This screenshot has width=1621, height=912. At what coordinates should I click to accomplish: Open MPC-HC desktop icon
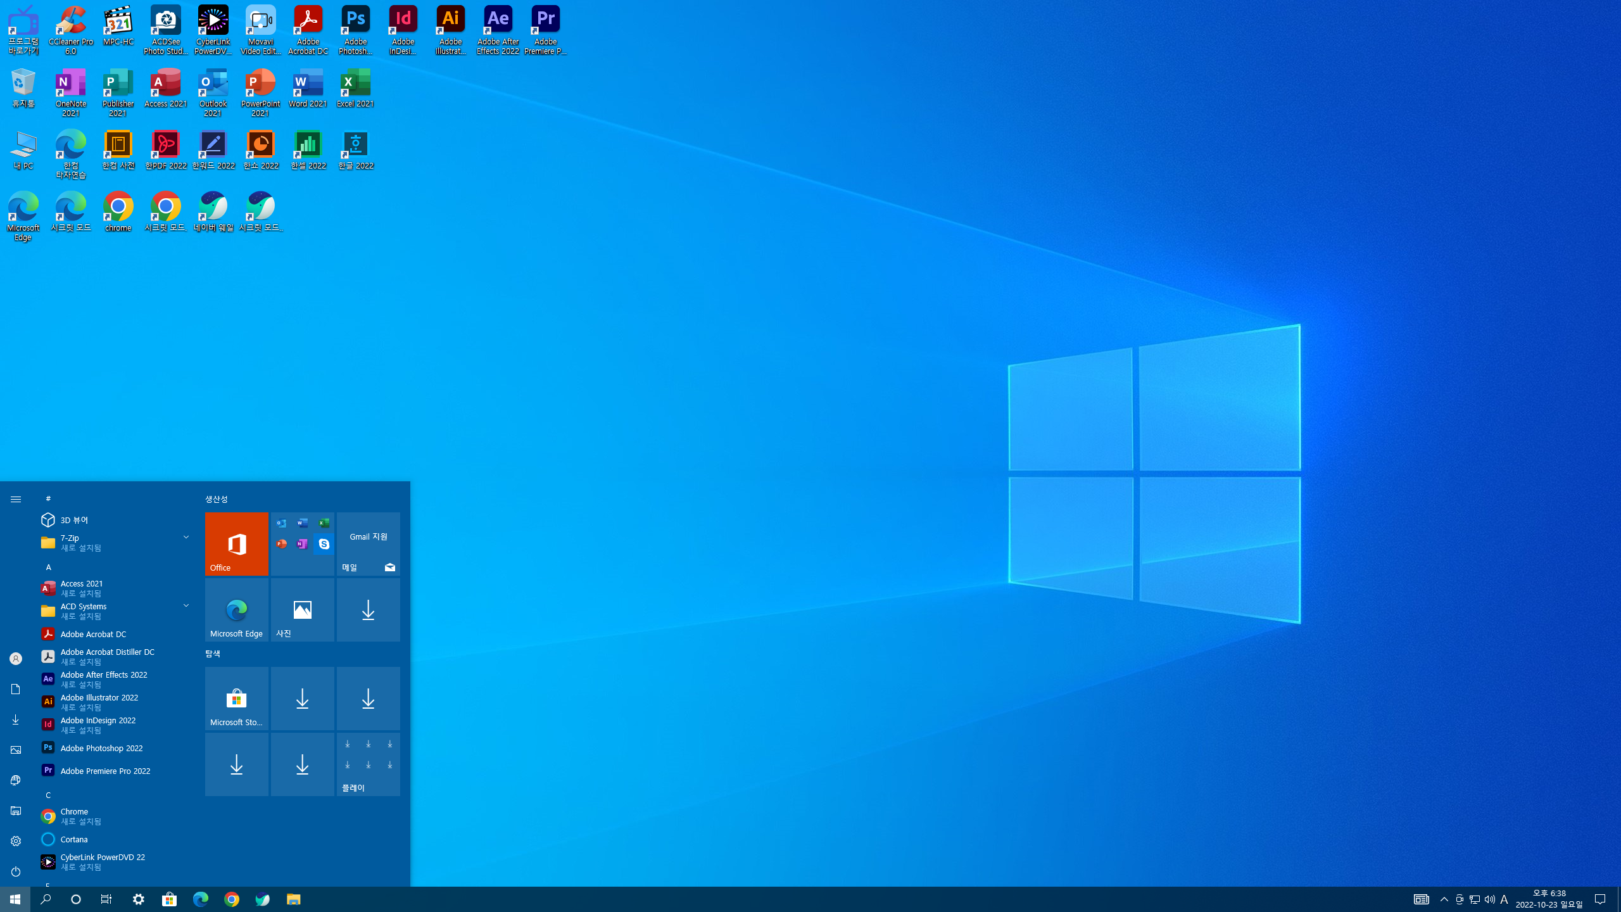tap(118, 27)
